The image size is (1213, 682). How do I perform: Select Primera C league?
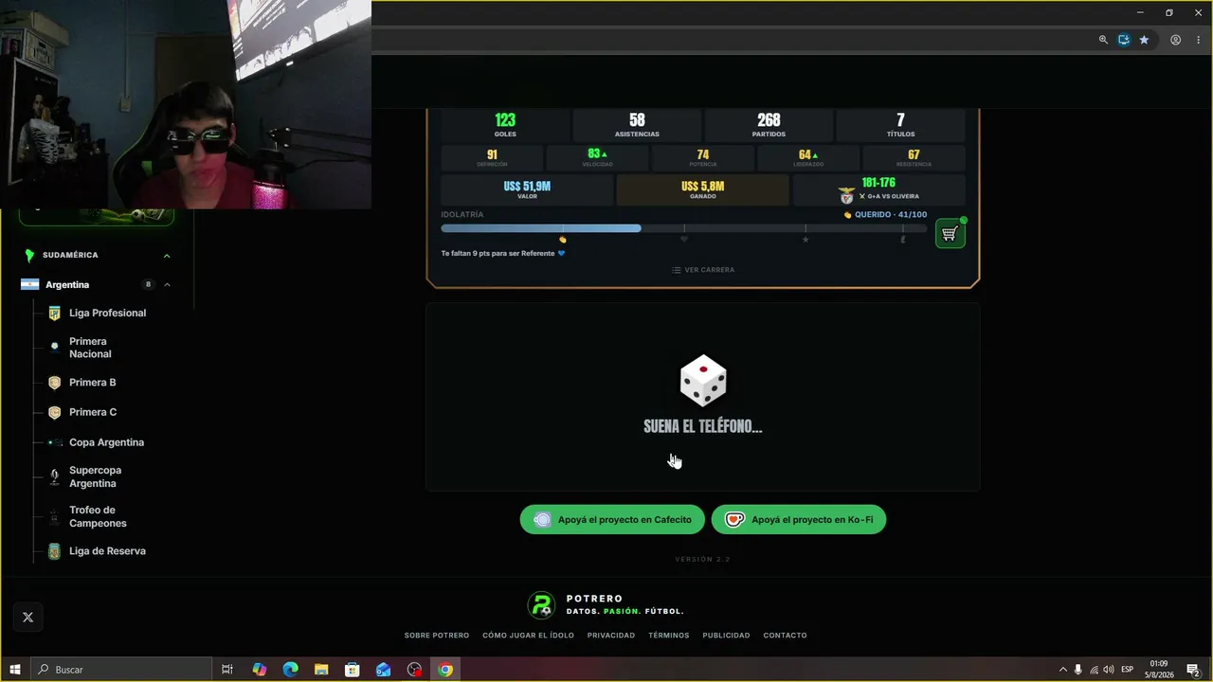tap(93, 413)
